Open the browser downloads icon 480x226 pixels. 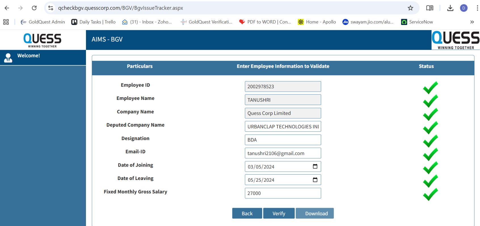point(450,8)
